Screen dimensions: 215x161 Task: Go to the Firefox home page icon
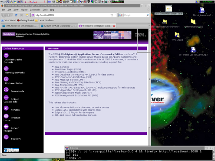(x=27, y=15)
